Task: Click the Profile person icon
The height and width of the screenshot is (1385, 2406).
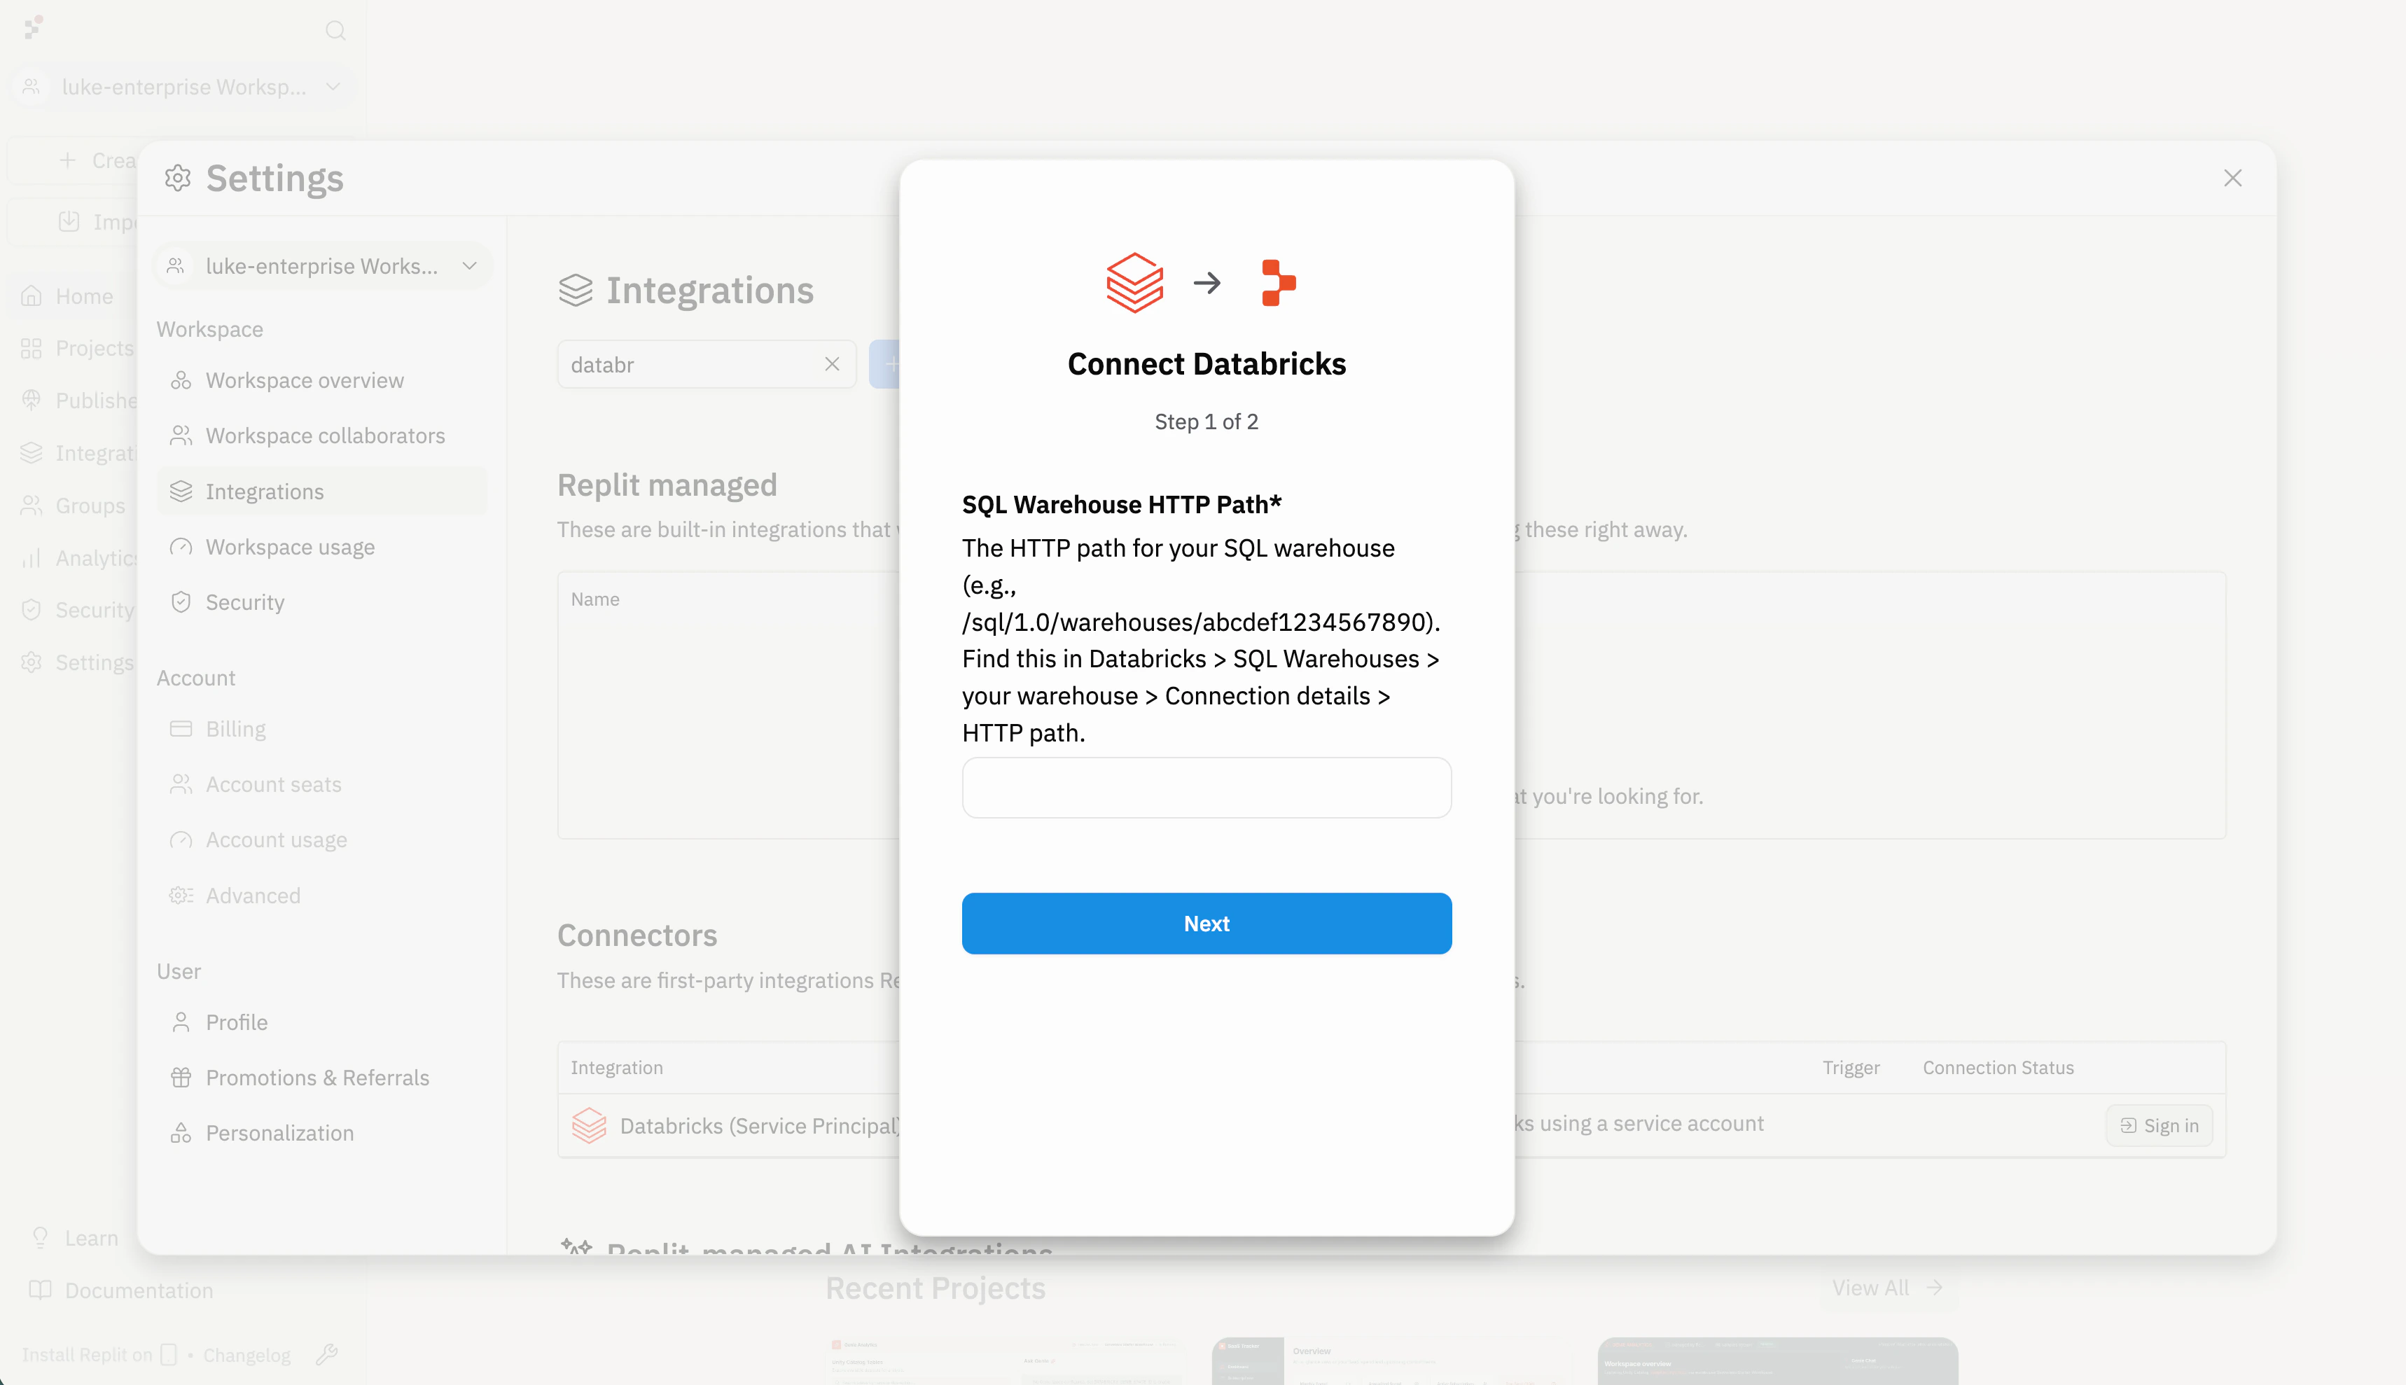Action: point(181,1022)
